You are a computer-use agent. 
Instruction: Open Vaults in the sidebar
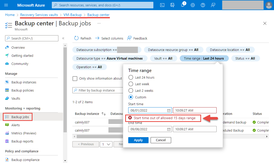16,98
